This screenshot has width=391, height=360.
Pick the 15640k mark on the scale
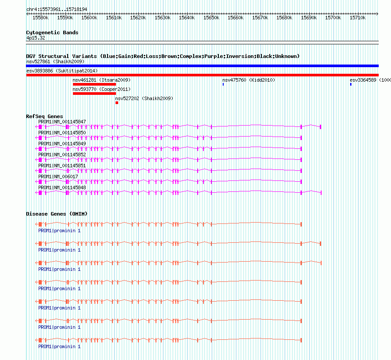pyautogui.click(x=187, y=18)
